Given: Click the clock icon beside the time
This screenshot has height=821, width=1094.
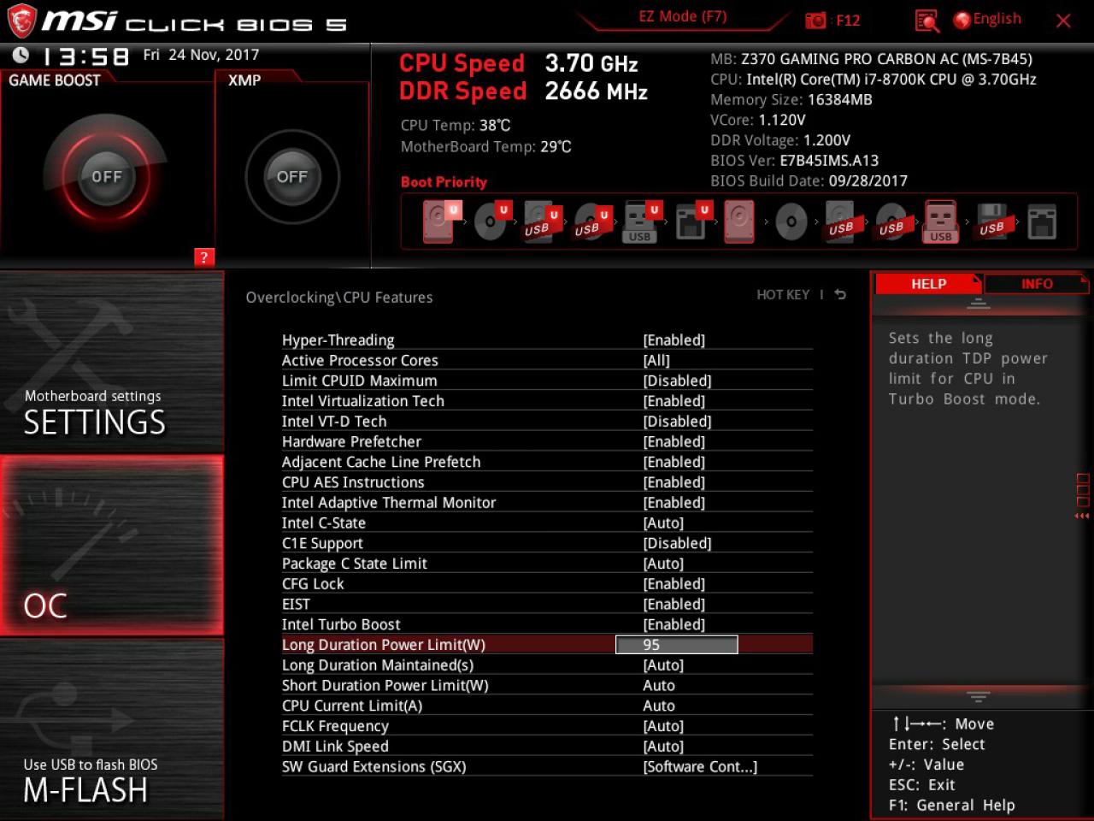Looking at the screenshot, I should click(x=21, y=55).
